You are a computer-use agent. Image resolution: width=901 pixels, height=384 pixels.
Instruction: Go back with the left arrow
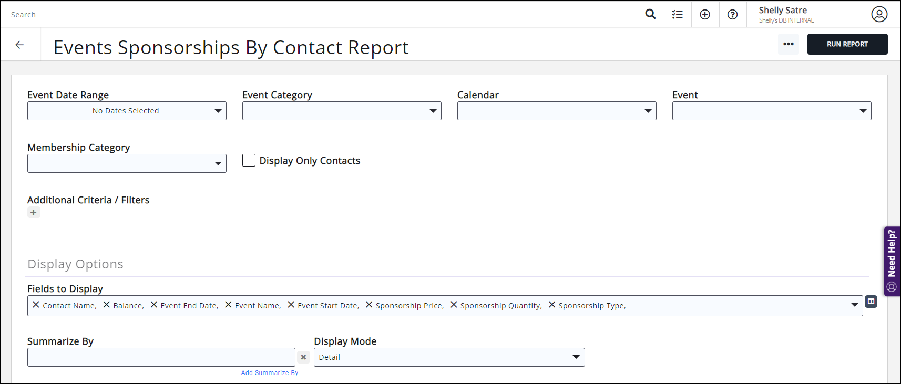(x=19, y=45)
